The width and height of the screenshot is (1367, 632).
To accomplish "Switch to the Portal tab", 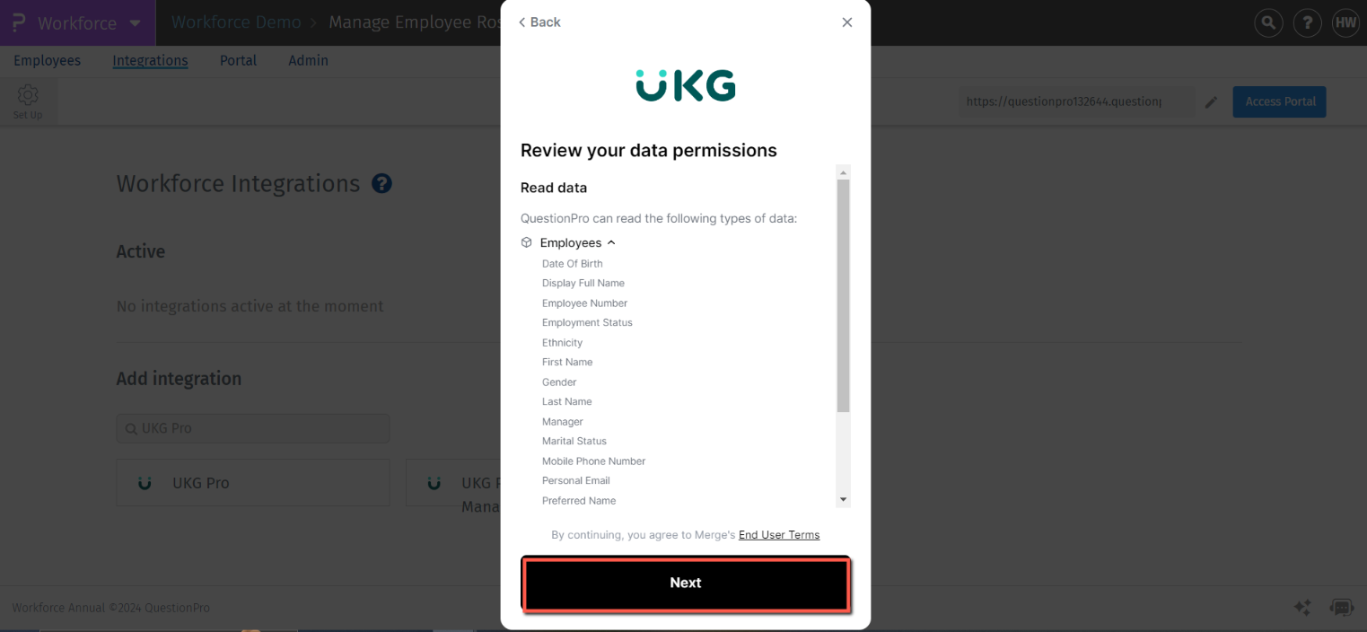I will [238, 60].
